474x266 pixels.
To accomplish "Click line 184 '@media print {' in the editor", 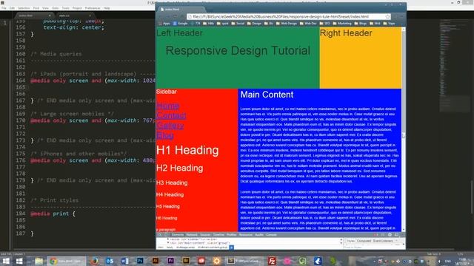I will click(x=53, y=214).
